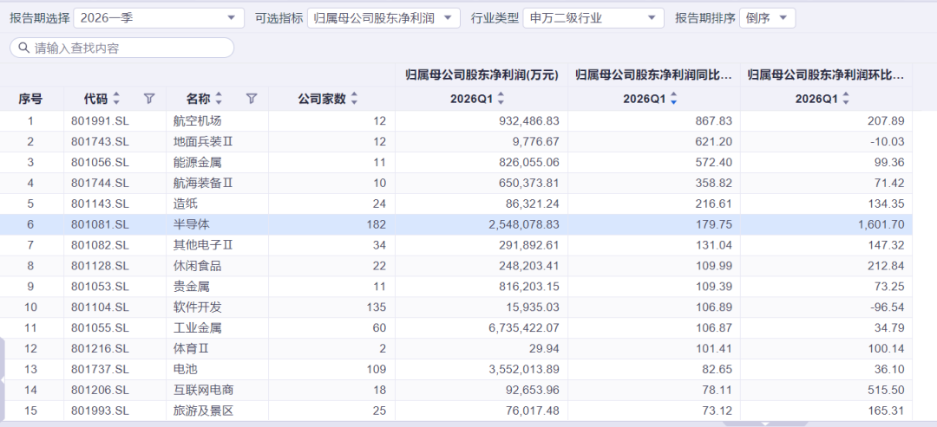The height and width of the screenshot is (427, 937).
Task: Select the 互联网电商 row name
Action: [202, 390]
